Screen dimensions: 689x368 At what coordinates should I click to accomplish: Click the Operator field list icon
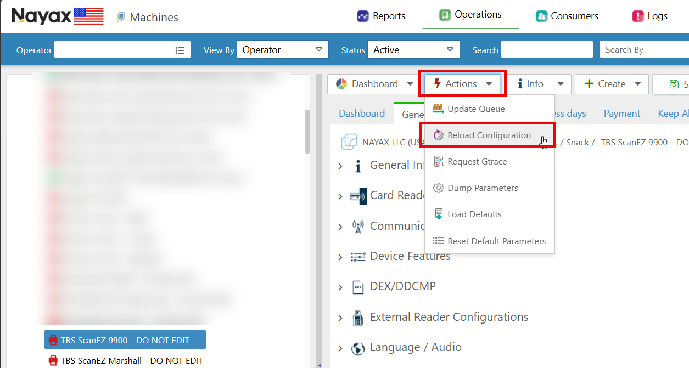[x=180, y=50]
